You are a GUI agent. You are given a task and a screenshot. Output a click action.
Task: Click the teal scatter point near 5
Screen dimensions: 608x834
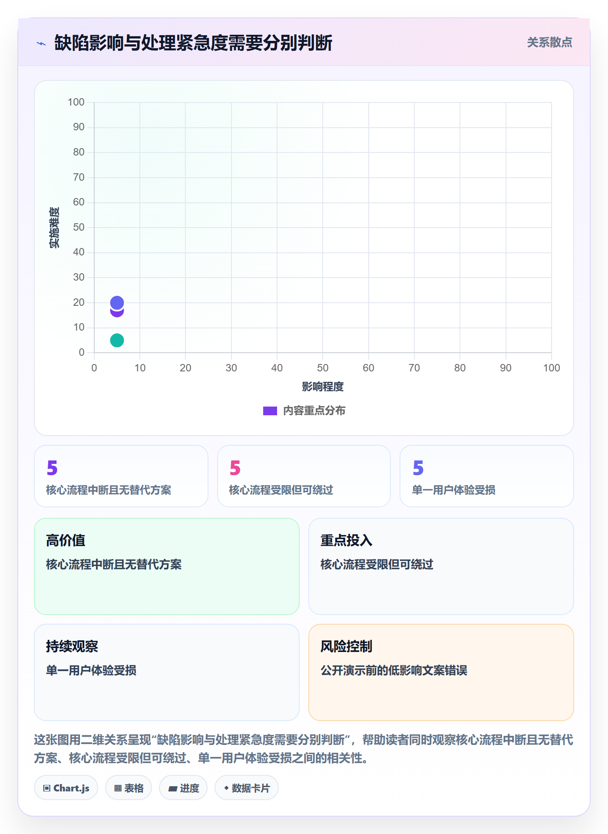(x=117, y=340)
